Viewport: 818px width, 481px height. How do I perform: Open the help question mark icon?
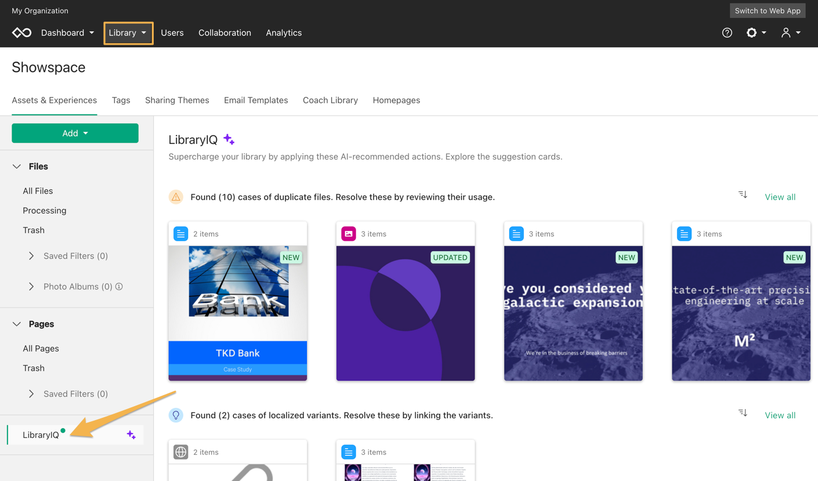click(727, 32)
